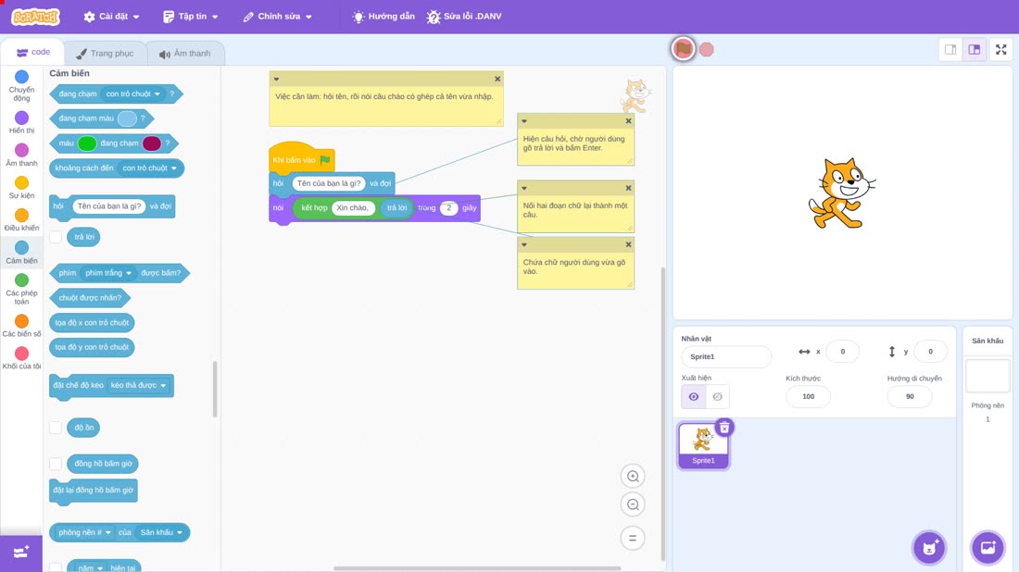The width and height of the screenshot is (1019, 572).
Task: Delete Sprite1 using the trash icon
Action: [x=724, y=428]
